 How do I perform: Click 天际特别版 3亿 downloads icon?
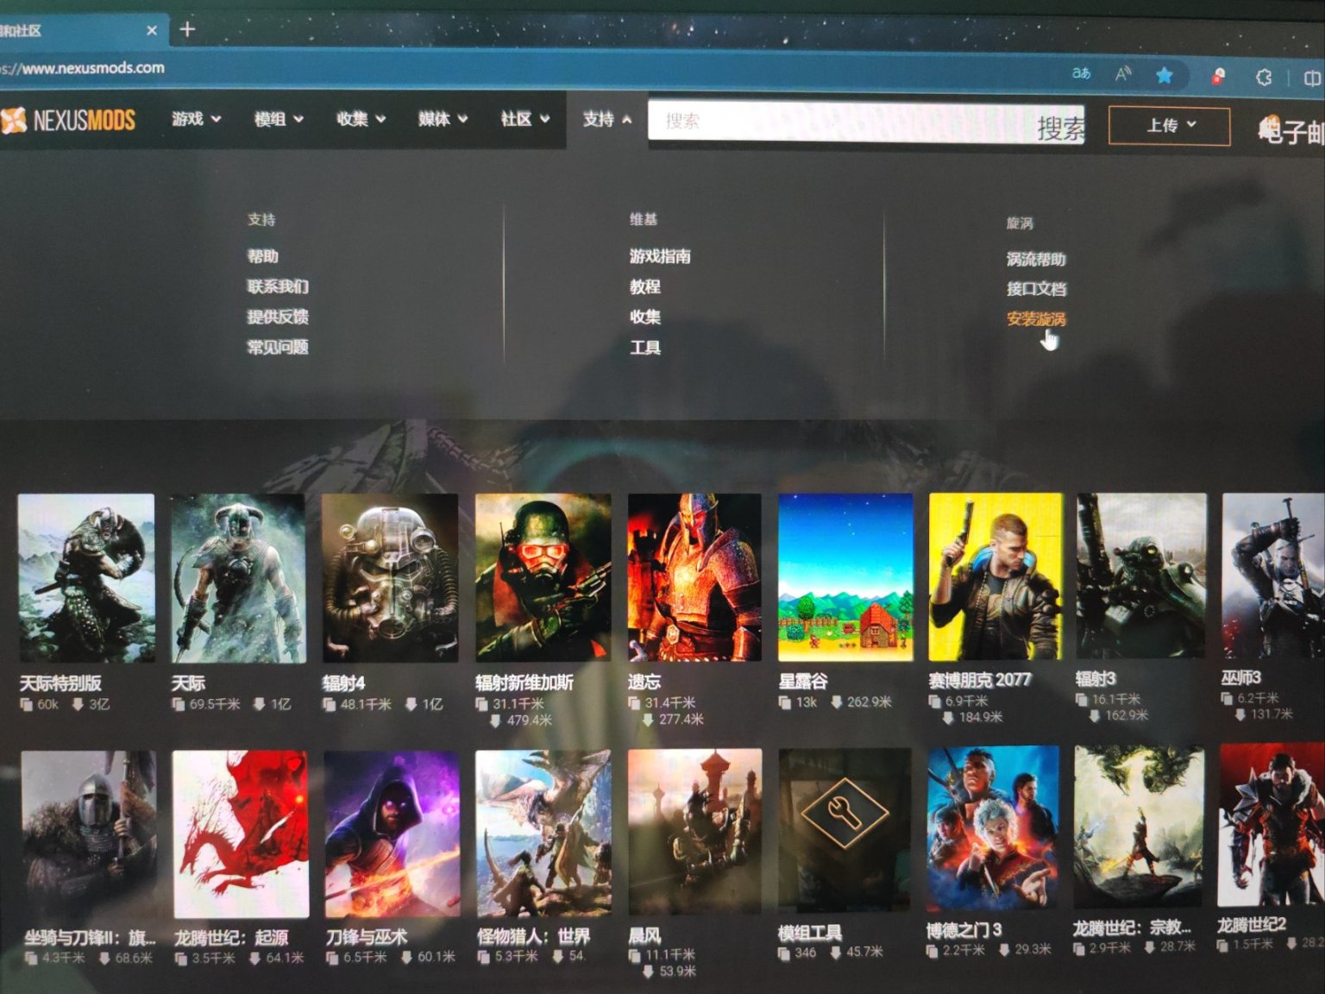(x=78, y=704)
